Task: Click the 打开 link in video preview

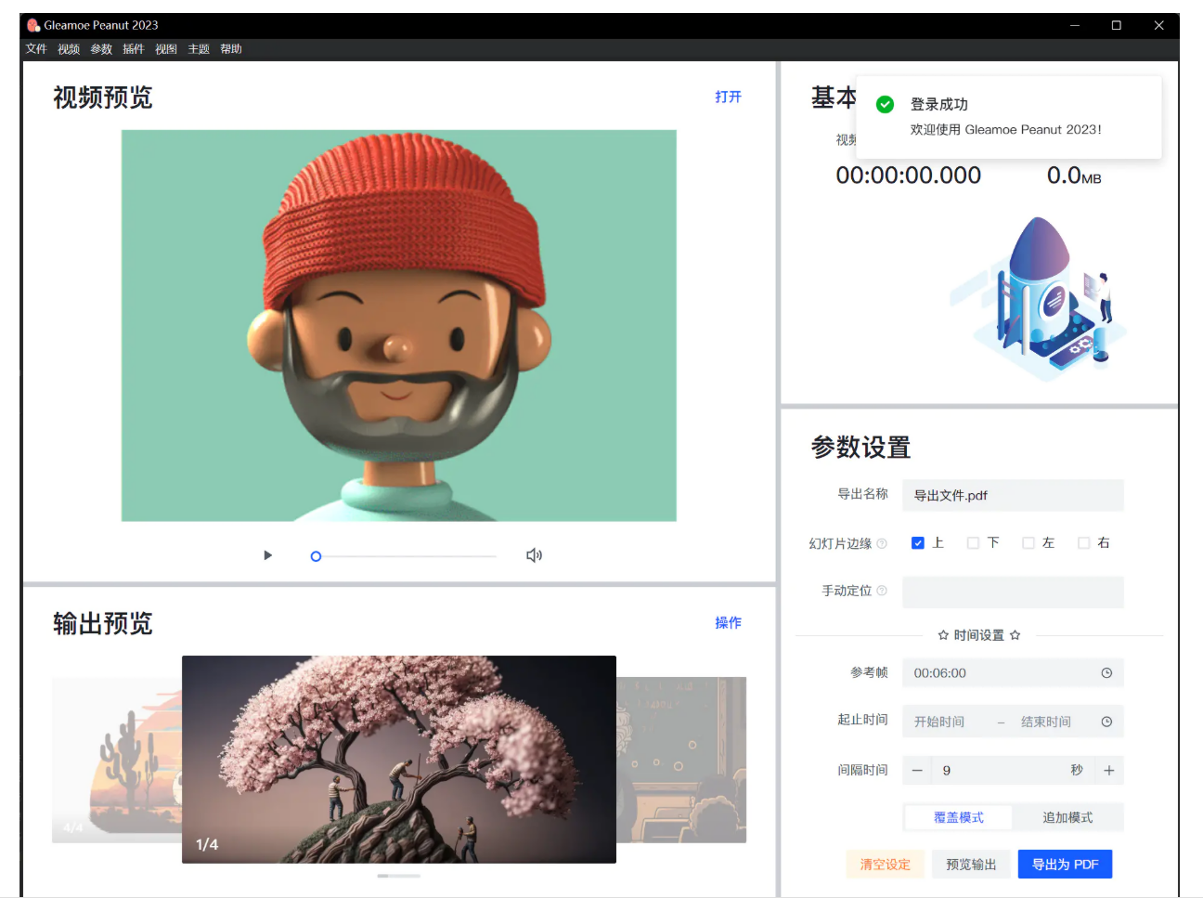Action: click(x=728, y=97)
